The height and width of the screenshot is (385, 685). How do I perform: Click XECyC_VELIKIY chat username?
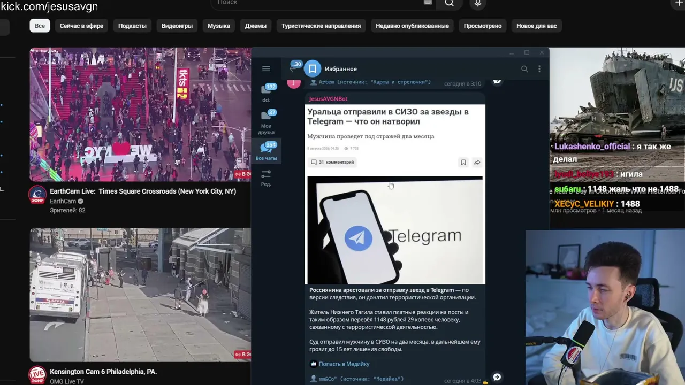point(584,204)
